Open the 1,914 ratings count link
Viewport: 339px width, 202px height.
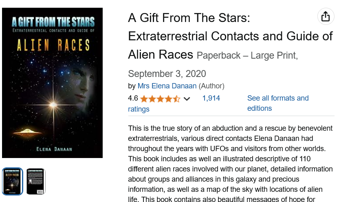click(x=211, y=98)
